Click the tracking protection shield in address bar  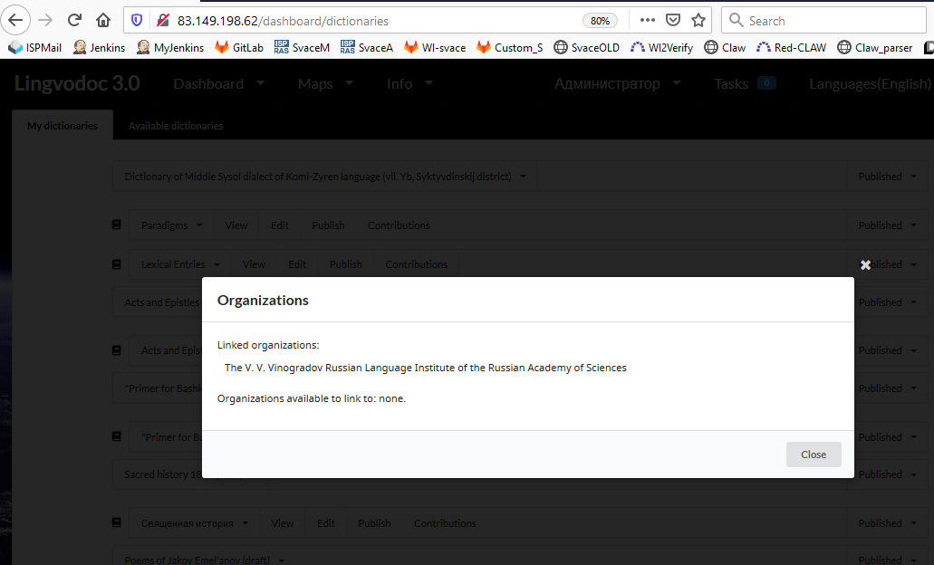[137, 20]
